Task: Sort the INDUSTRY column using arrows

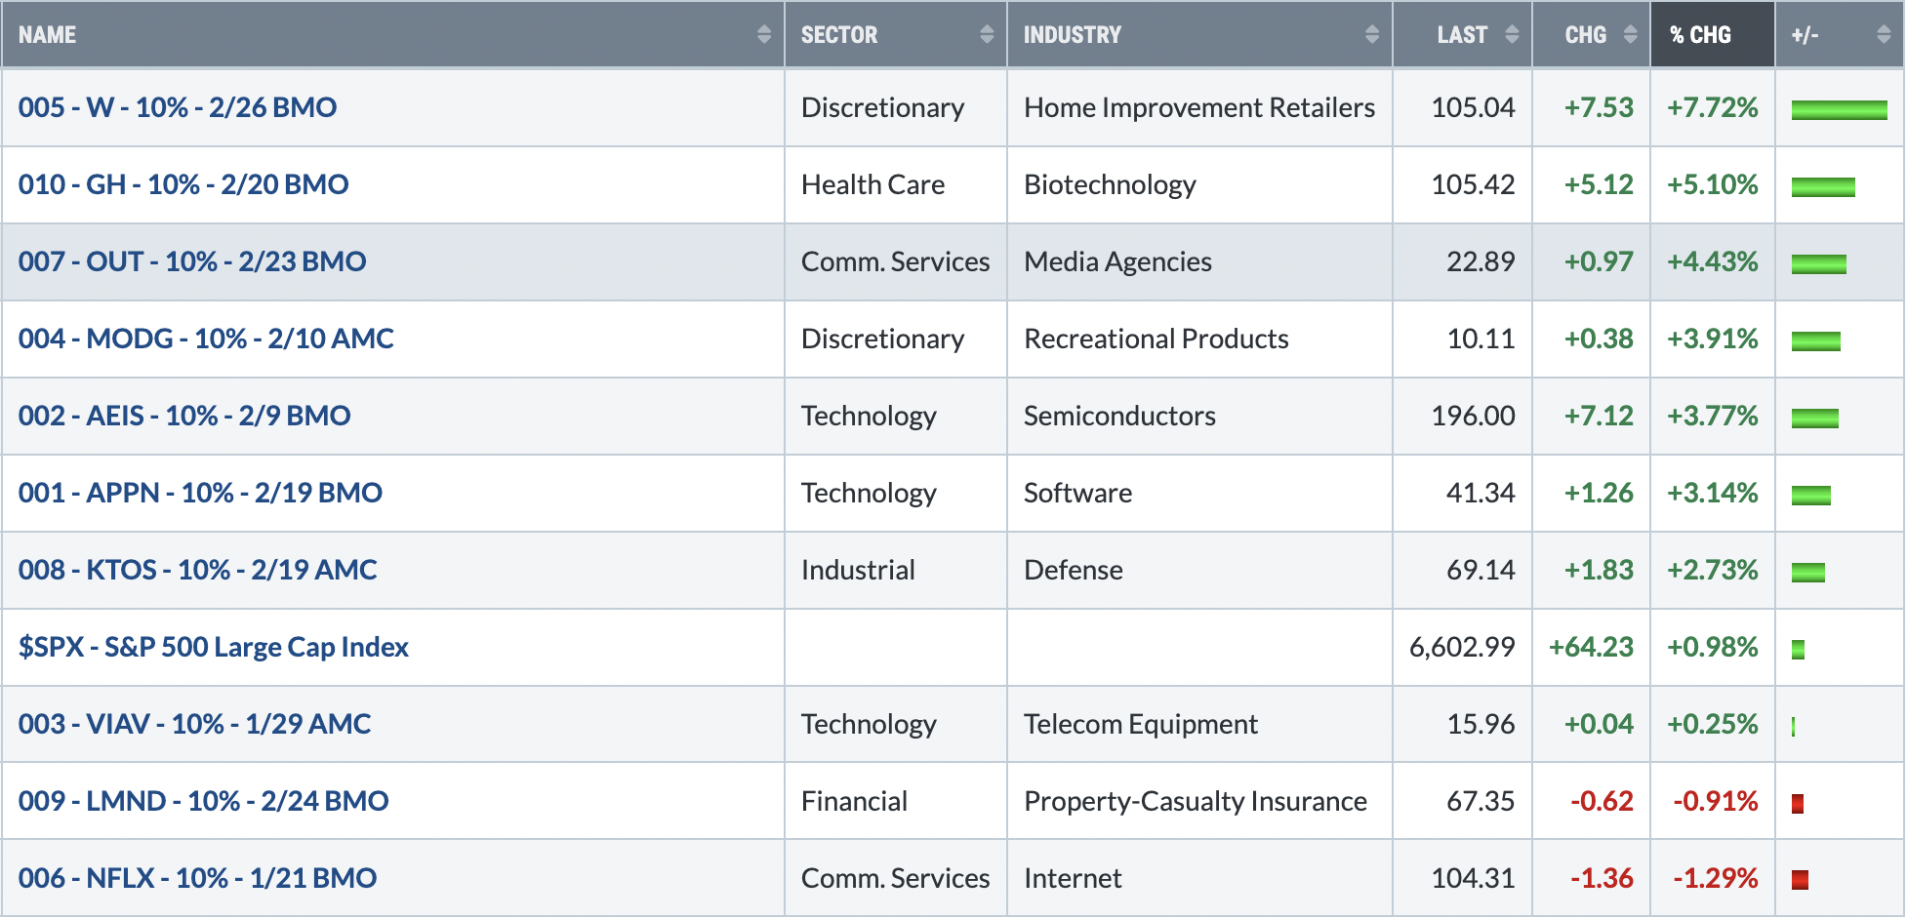Action: [1372, 35]
